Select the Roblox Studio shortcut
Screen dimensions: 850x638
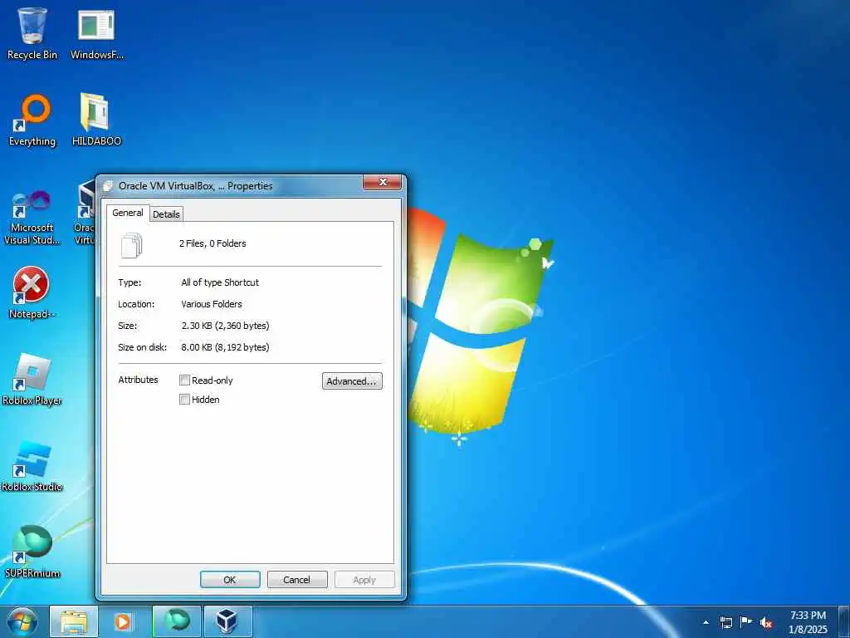tap(32, 467)
